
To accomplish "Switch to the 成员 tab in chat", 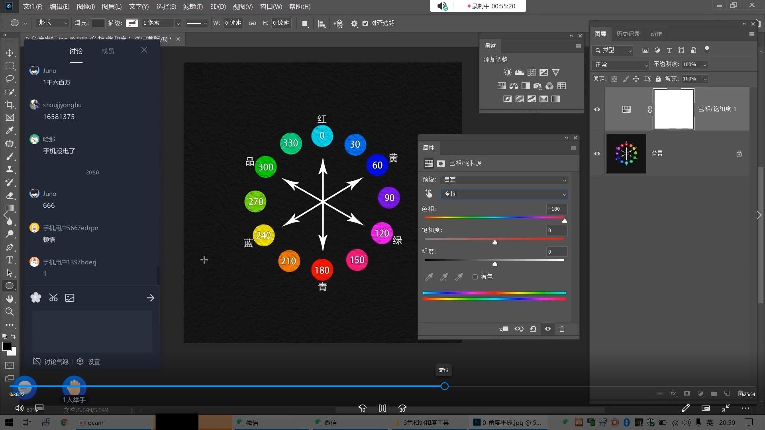I will [x=108, y=51].
